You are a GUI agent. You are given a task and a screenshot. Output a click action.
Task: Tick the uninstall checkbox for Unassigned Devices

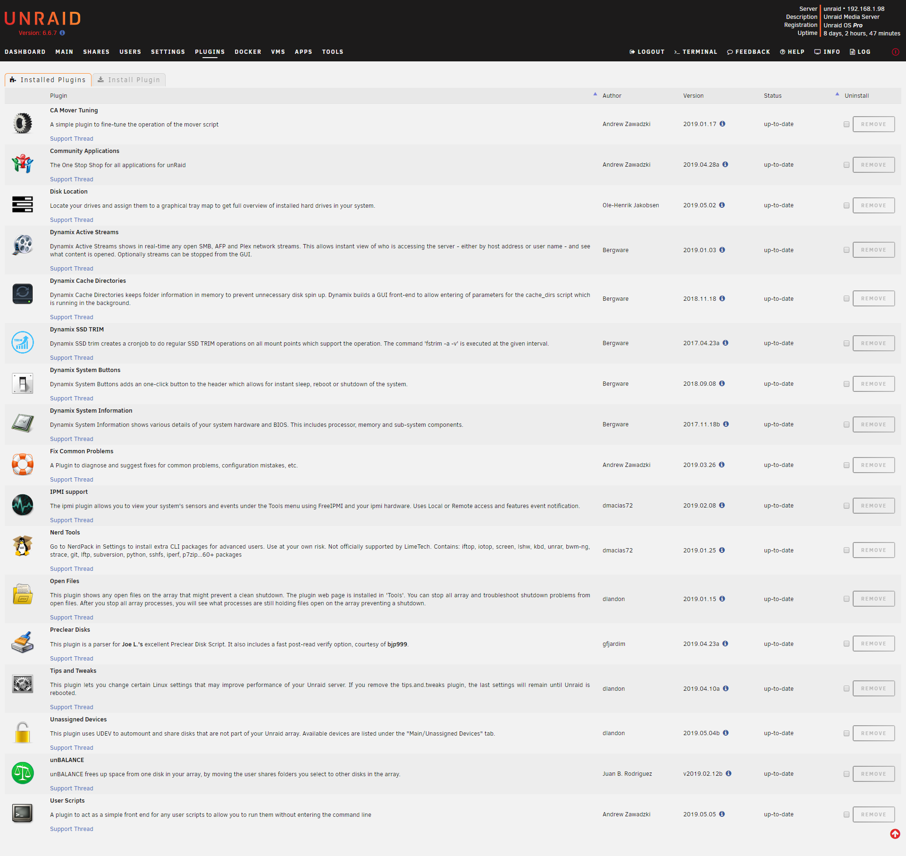[x=847, y=734]
